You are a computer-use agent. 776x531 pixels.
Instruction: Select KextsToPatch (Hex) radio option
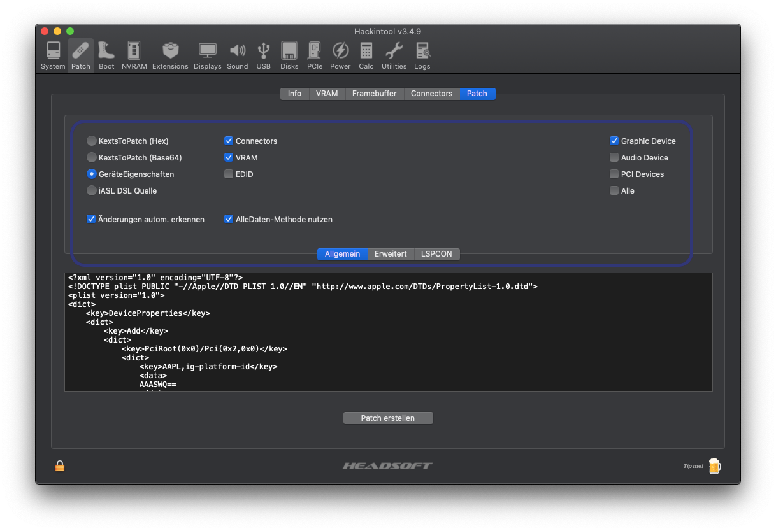(x=92, y=141)
